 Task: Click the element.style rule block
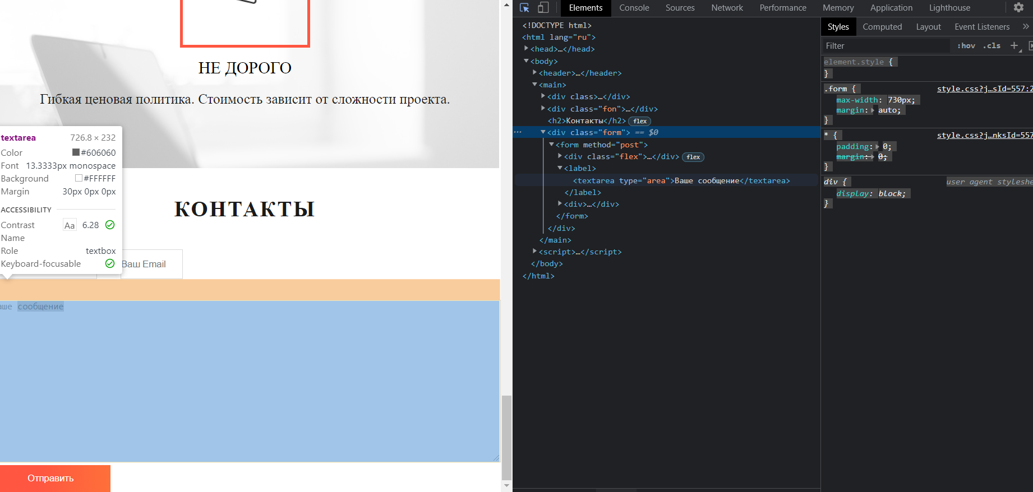pos(860,67)
